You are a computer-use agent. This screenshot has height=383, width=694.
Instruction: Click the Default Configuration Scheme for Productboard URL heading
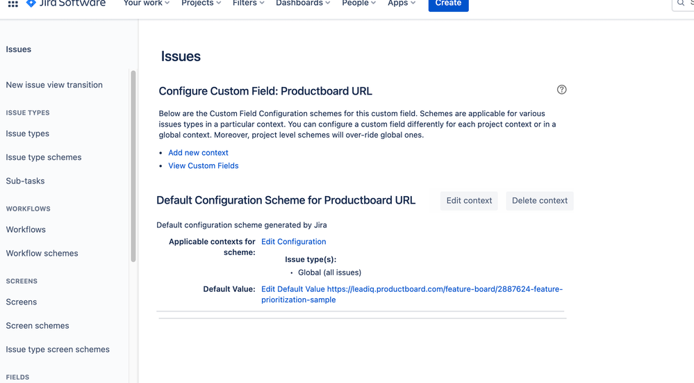[x=286, y=201]
